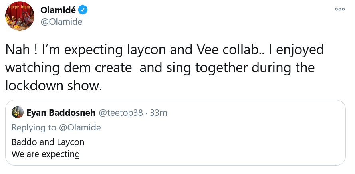Viewport: 355px width, 174px height.
Task: Click the 'carpe diem' caption on avatar
Action: 20,6
